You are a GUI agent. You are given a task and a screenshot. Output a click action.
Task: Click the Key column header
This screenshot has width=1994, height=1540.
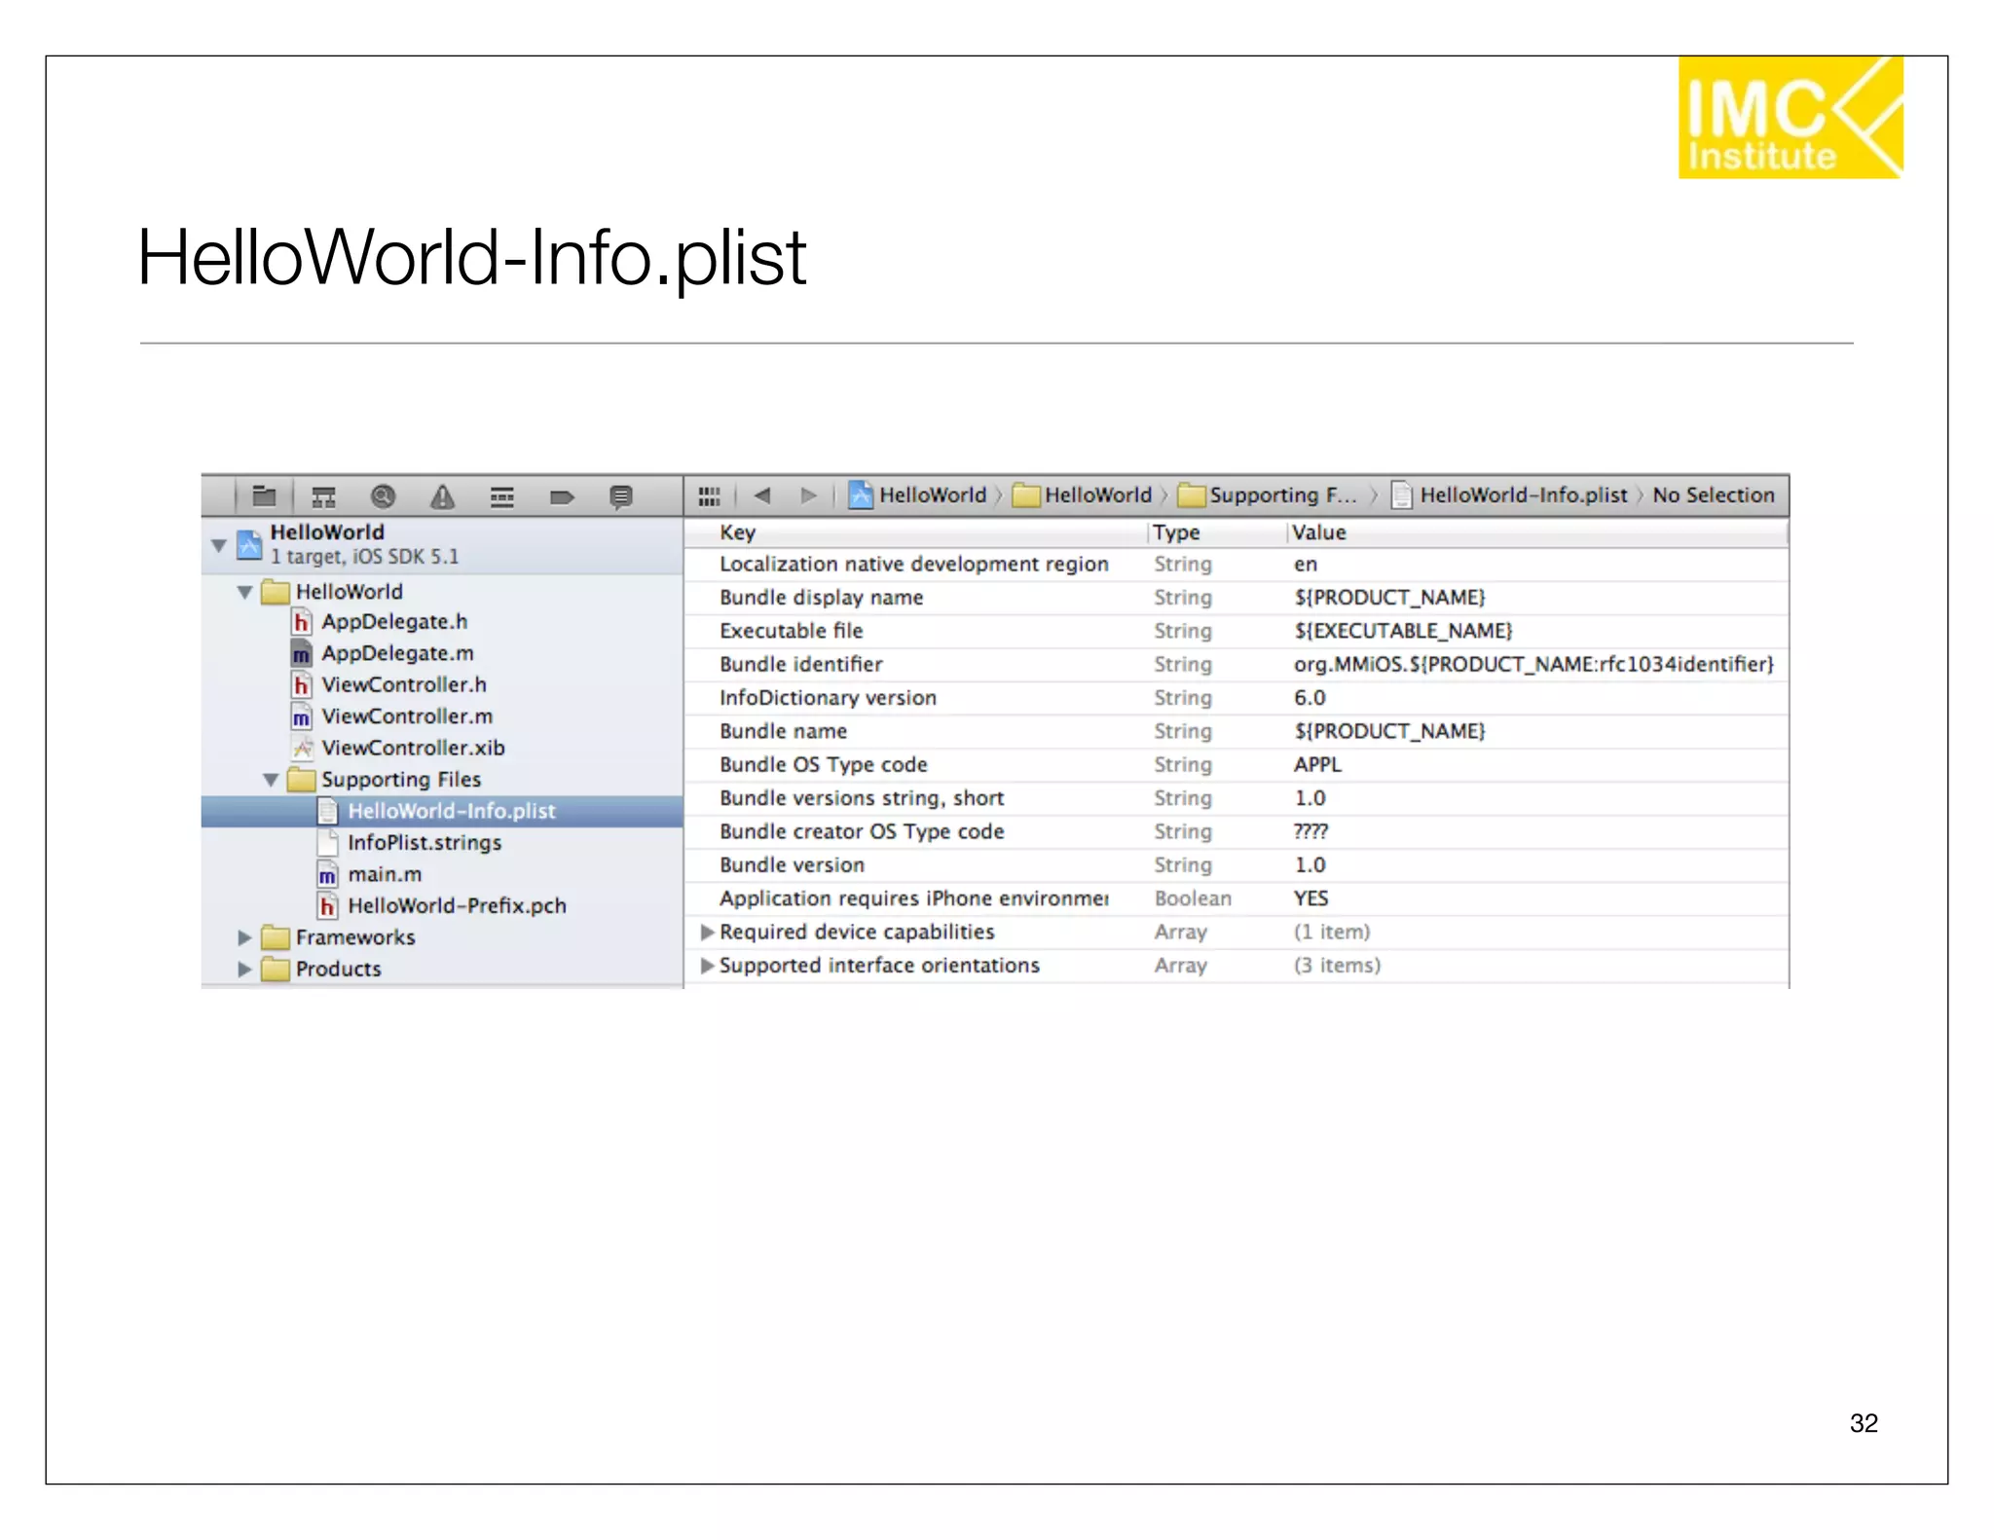tap(737, 532)
